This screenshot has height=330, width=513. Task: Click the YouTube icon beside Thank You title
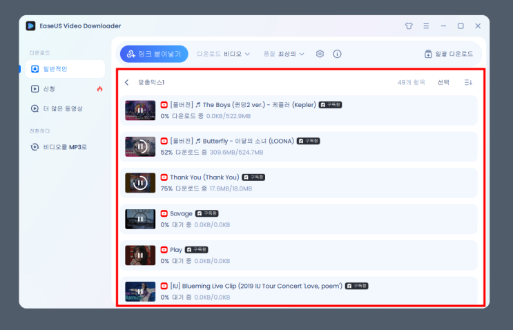164,177
